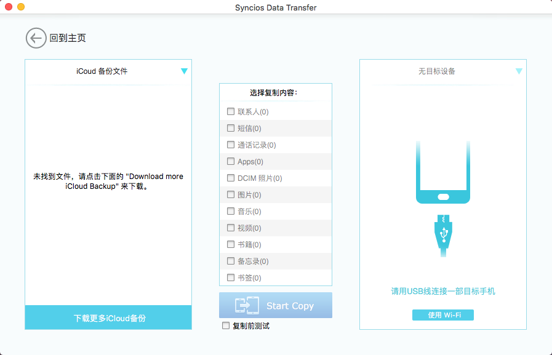Viewport: 552px width, 355px height.
Task: Tick the 图片(0) checkbox
Action: tap(231, 194)
